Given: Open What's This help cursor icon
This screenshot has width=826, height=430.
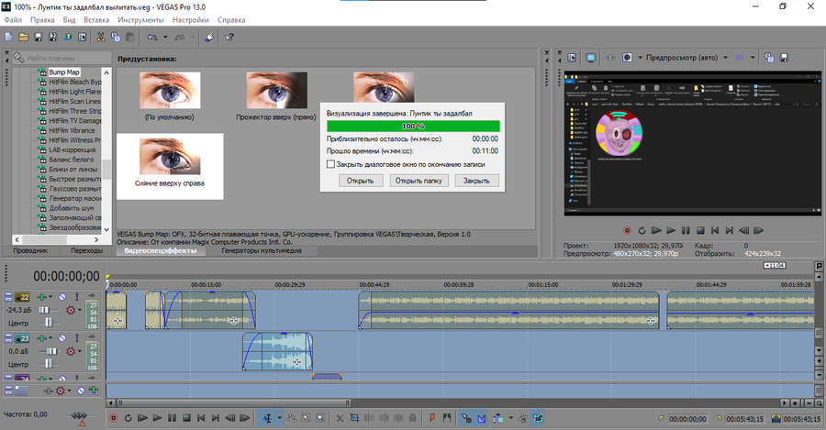Looking at the screenshot, I should pos(229,37).
